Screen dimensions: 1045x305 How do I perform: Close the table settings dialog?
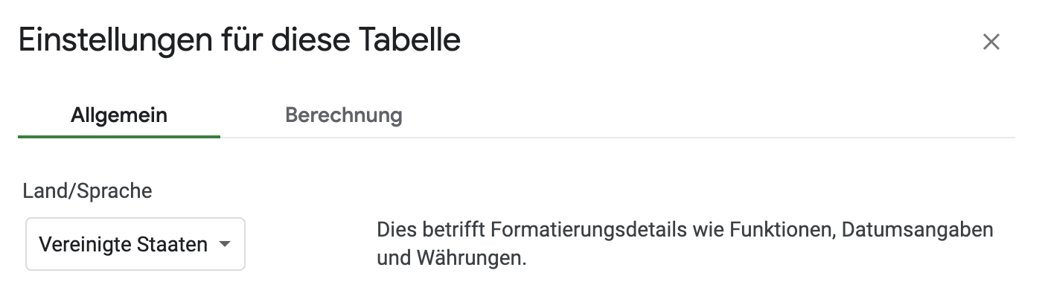tap(991, 42)
